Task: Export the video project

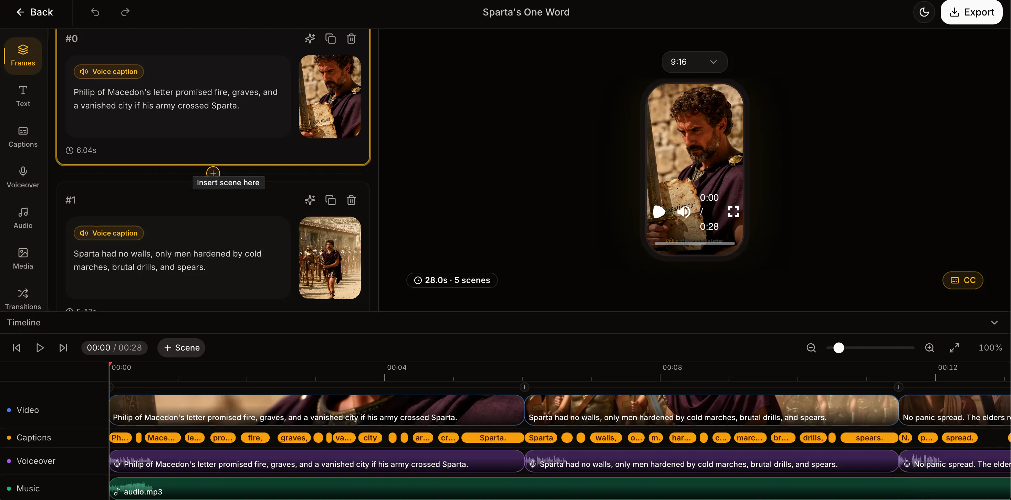Action: click(x=971, y=12)
